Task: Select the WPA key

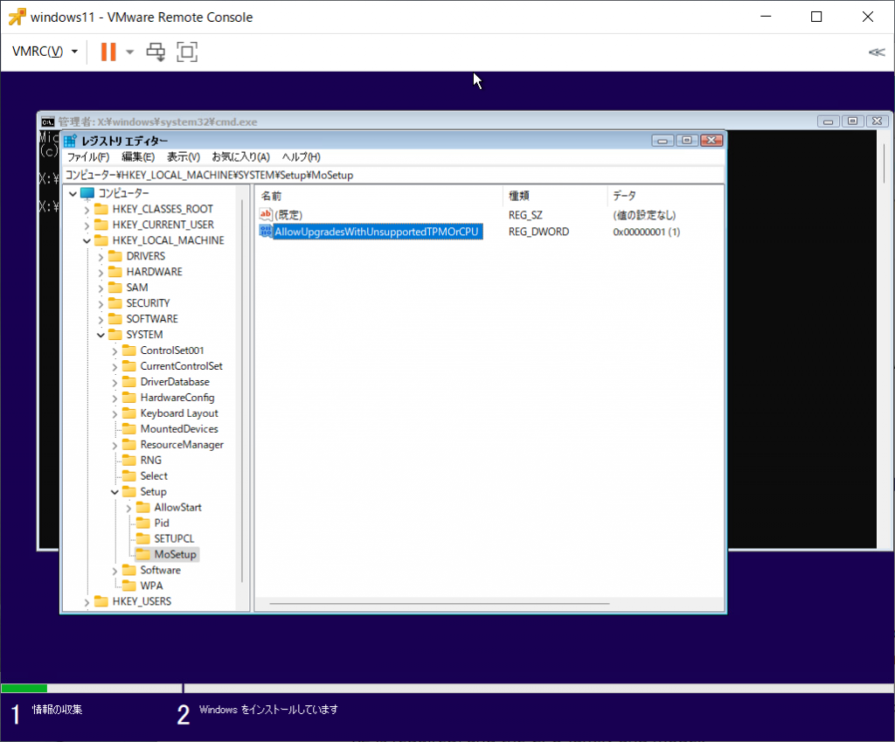Action: pyautogui.click(x=151, y=586)
